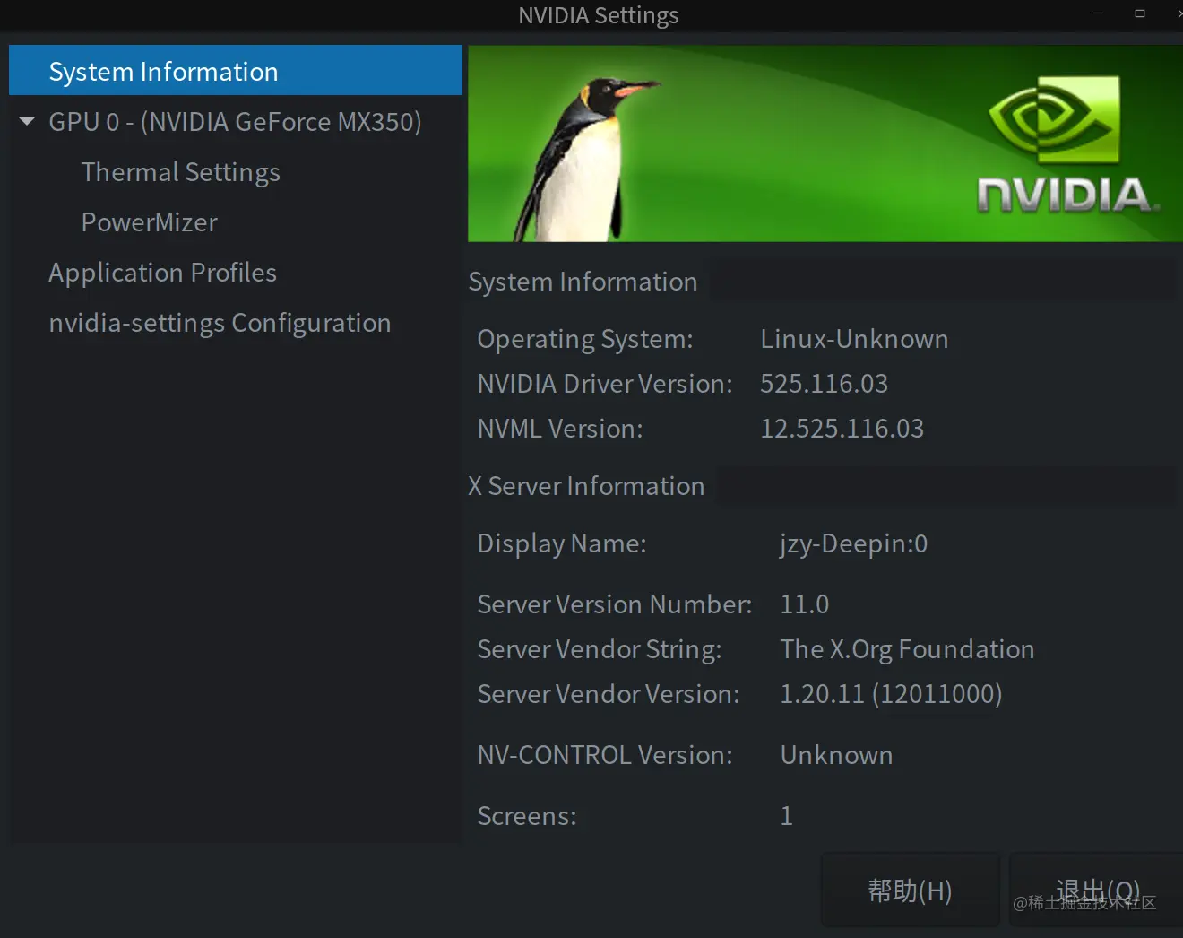The image size is (1183, 938).
Task: Minimize the NVIDIA Settings window
Action: pos(1098,13)
